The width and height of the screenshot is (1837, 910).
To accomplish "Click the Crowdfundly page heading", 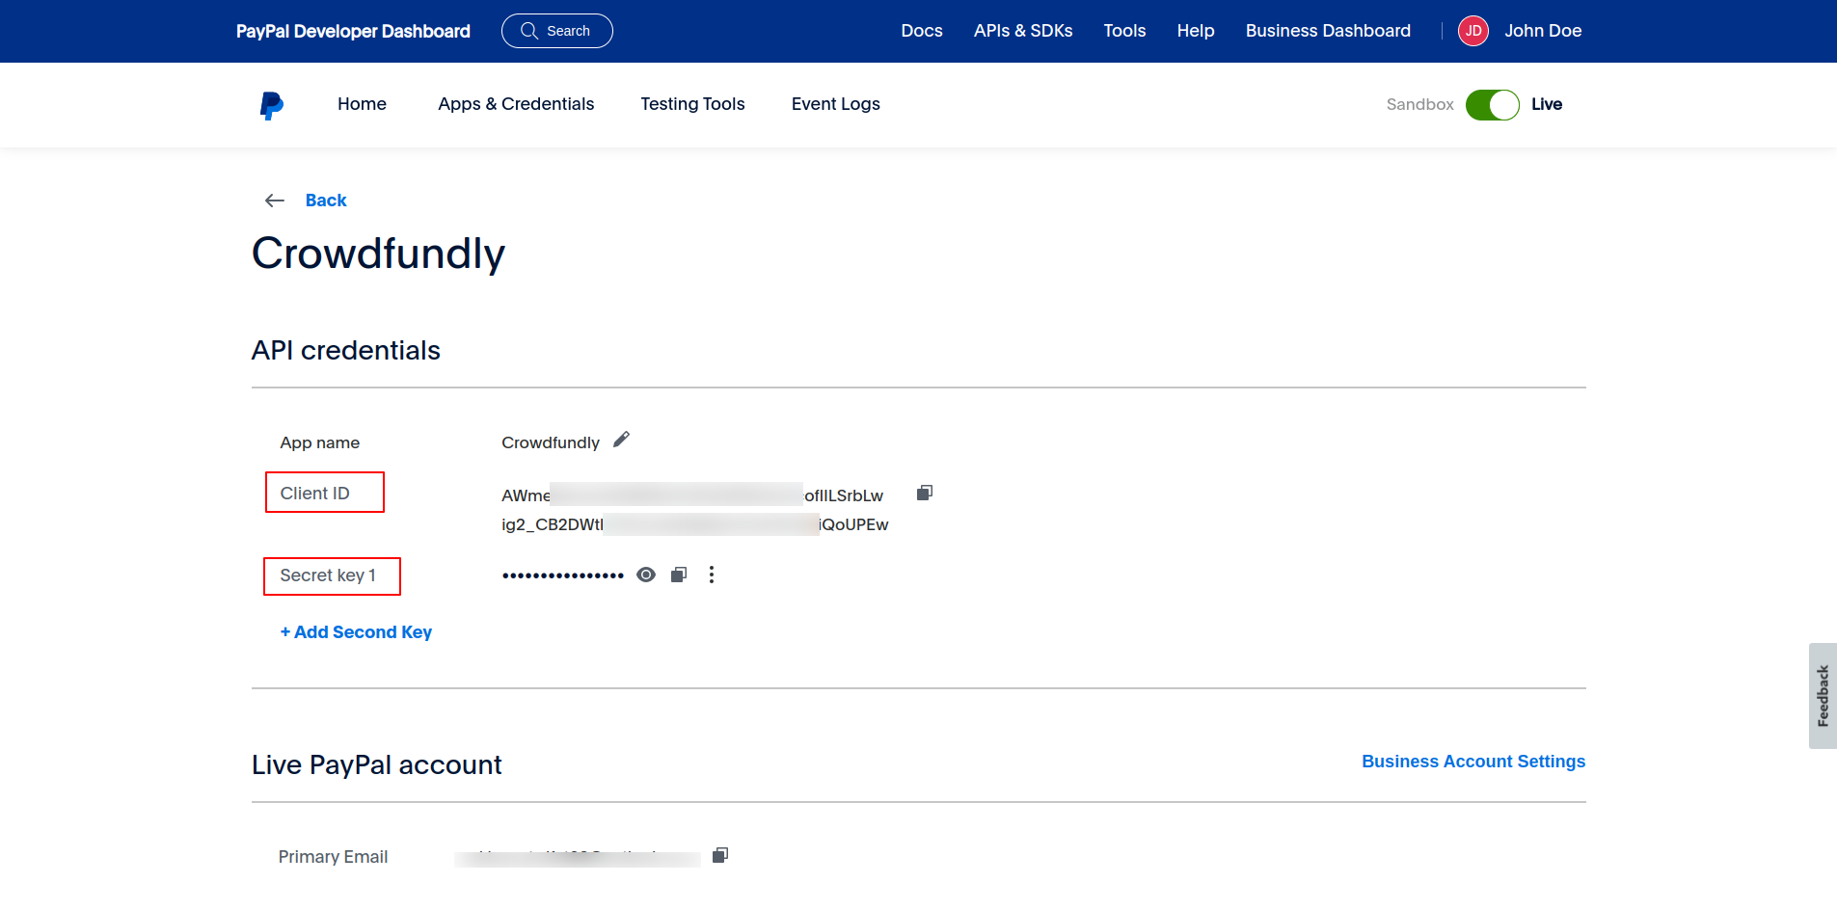I will 378,254.
